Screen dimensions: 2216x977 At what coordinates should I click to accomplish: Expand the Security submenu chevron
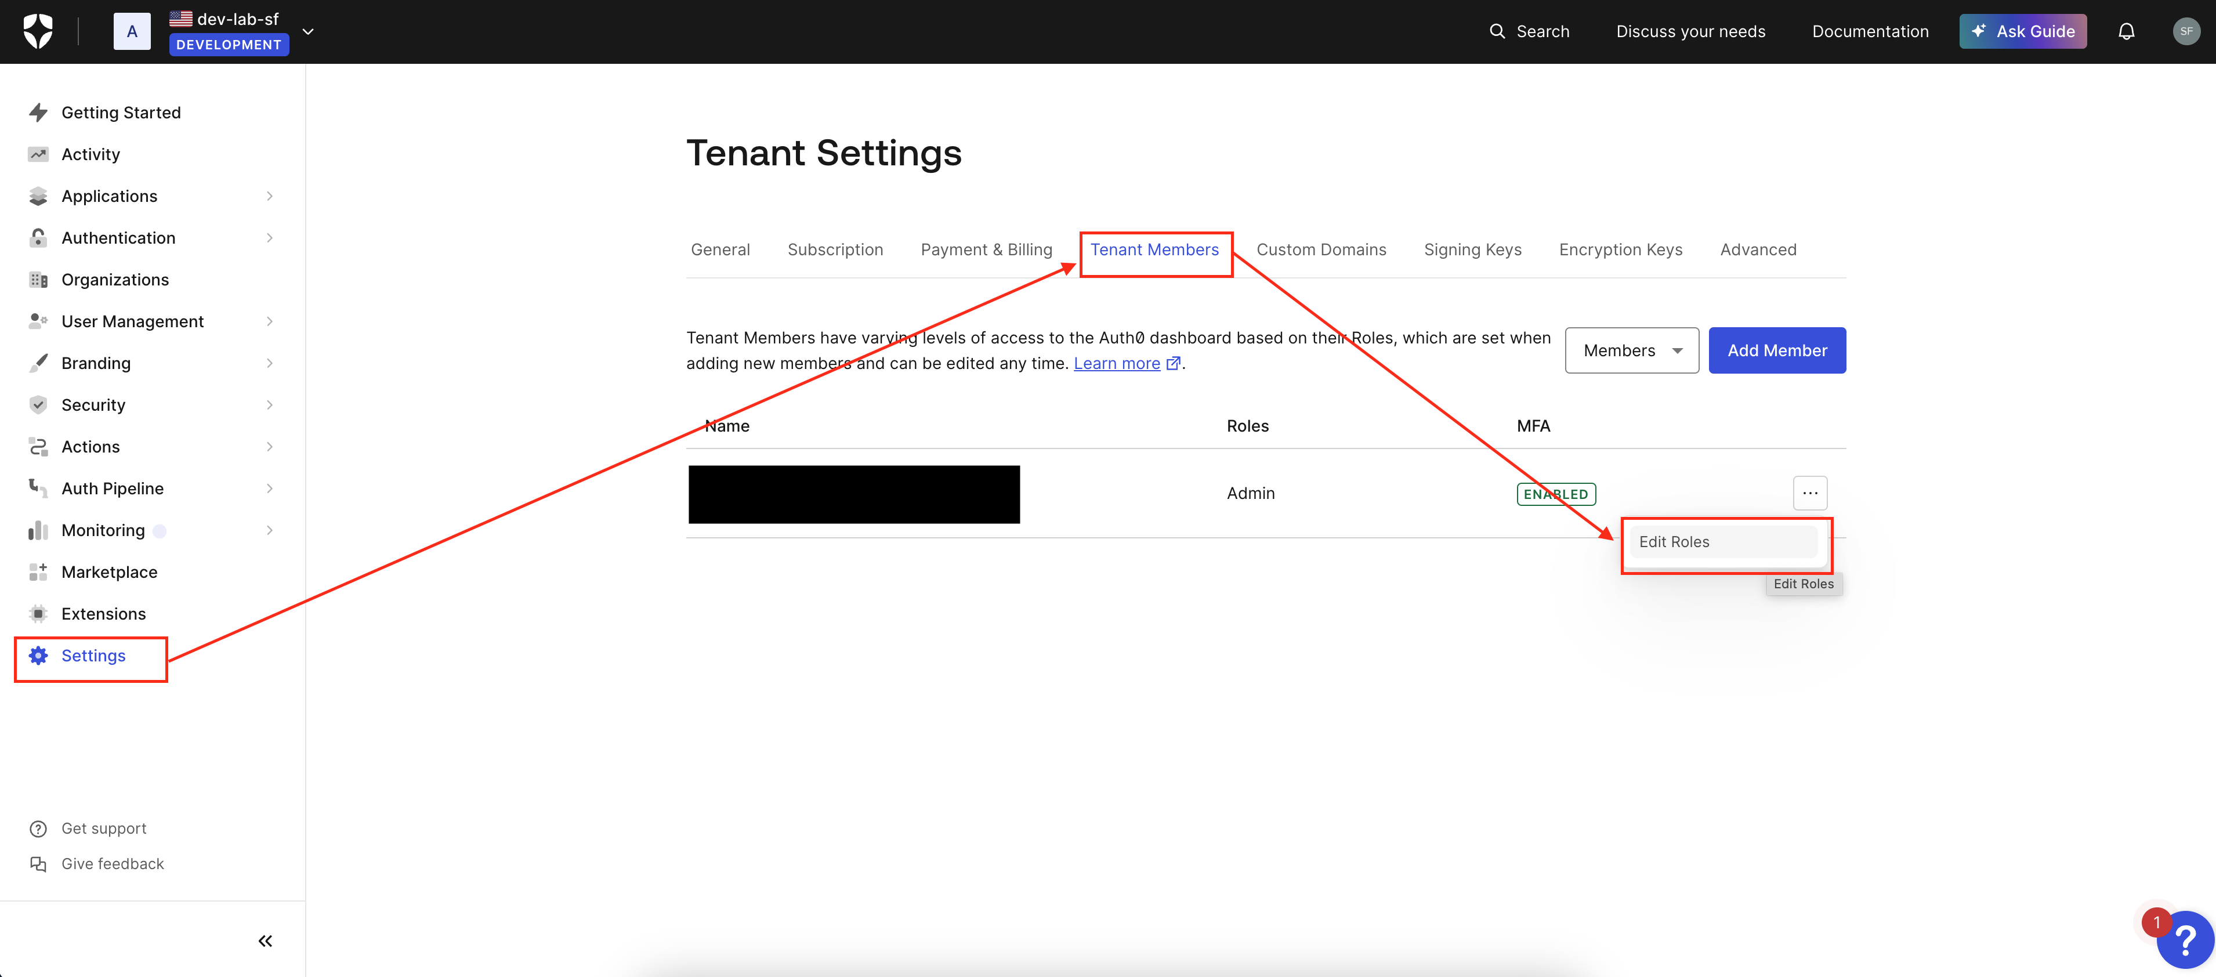pyautogui.click(x=270, y=404)
